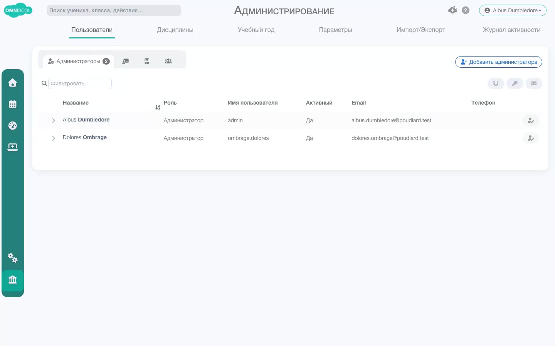This screenshot has height=346, width=555.
Task: Open the dashboard gauge icon in the sidebar
Action: (13, 126)
